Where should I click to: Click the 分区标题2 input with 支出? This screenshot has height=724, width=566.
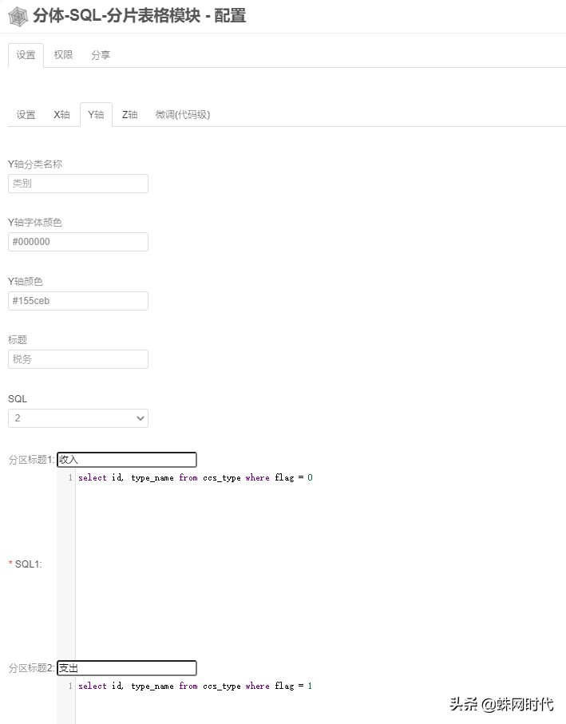127,667
